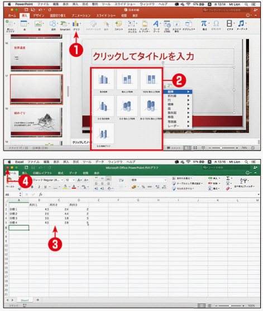Toggle underline U in Excel ribbon
263x311 pixels.
pos(45,187)
